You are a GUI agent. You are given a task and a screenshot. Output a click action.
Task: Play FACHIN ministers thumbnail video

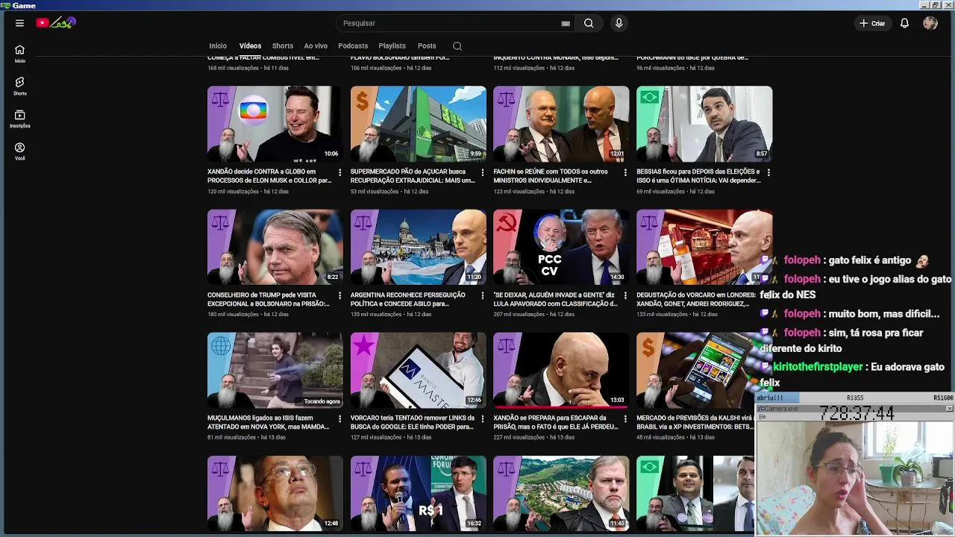[561, 124]
